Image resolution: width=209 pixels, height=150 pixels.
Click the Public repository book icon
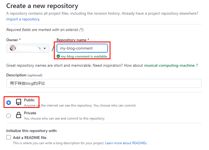click(19, 102)
